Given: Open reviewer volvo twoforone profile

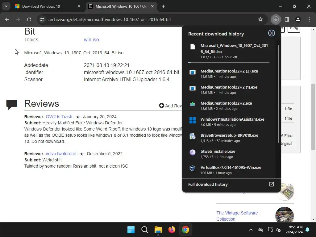Looking at the screenshot, I should coord(61,154).
